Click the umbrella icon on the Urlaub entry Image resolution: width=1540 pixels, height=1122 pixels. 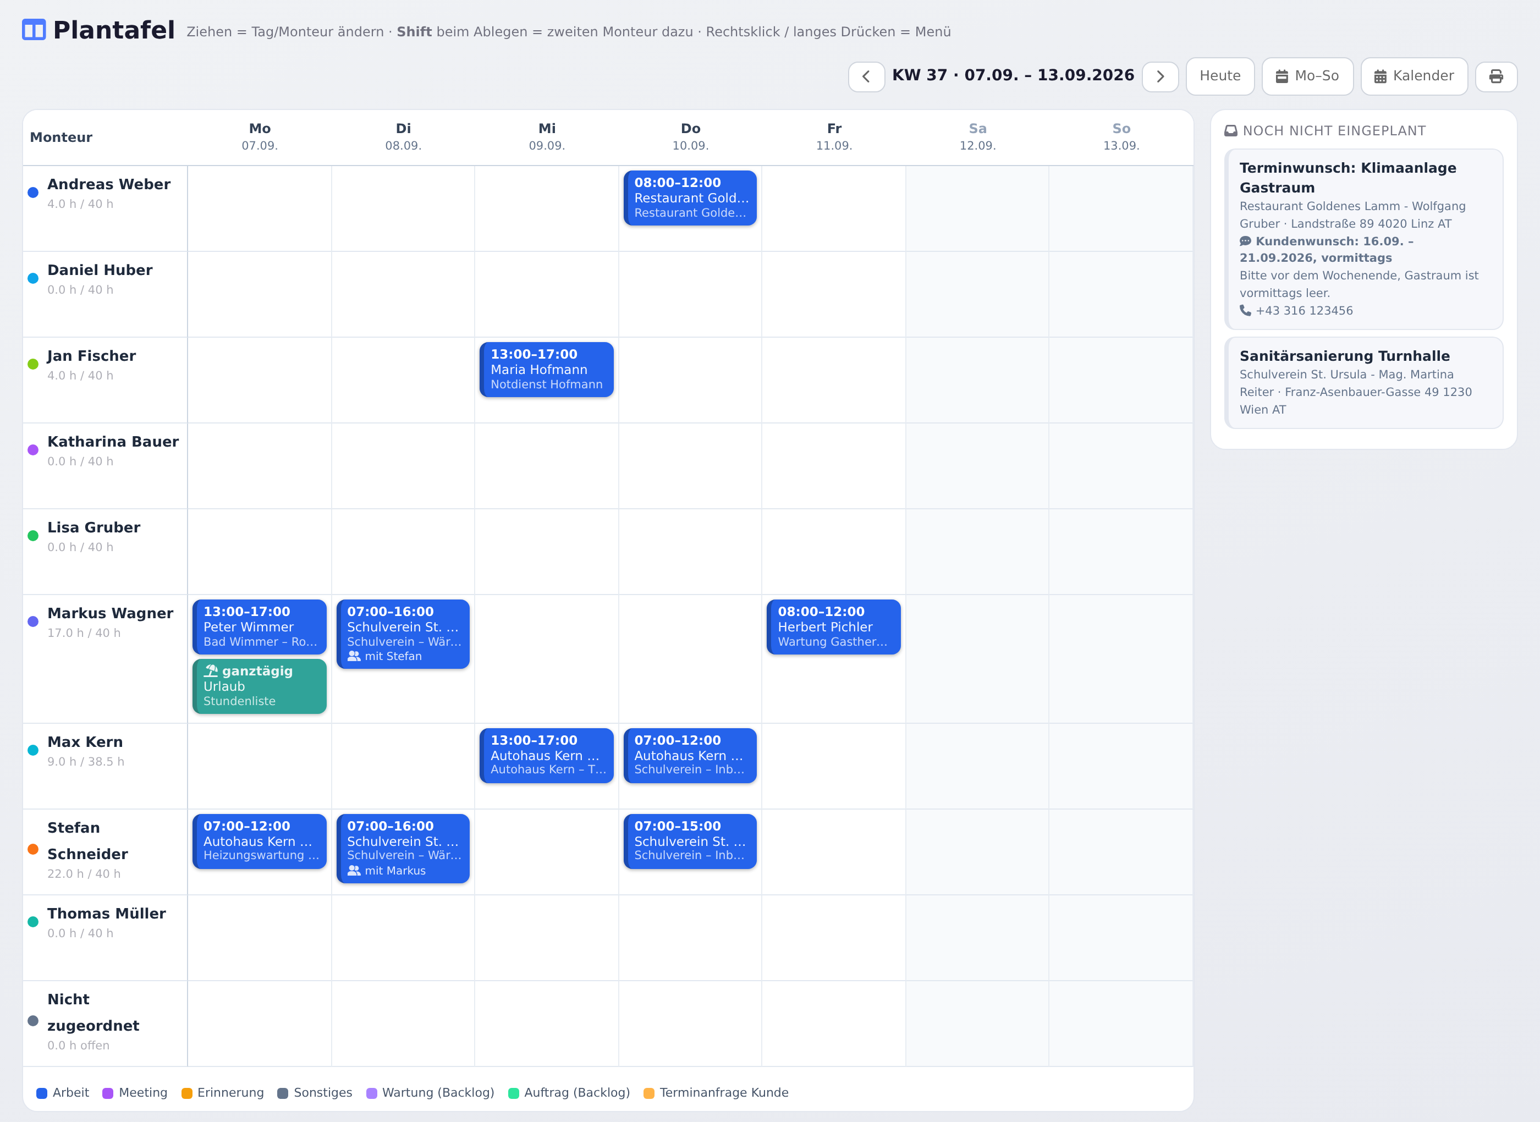(211, 671)
